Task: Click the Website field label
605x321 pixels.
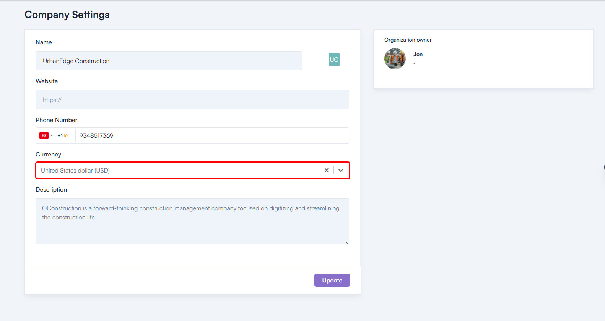Action: coord(47,81)
